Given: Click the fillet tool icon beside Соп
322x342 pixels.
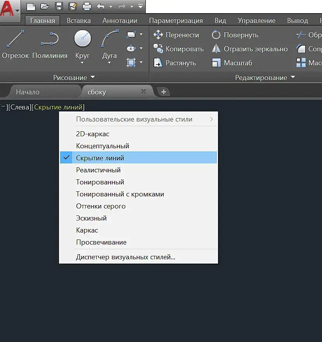Looking at the screenshot, I should [301, 49].
